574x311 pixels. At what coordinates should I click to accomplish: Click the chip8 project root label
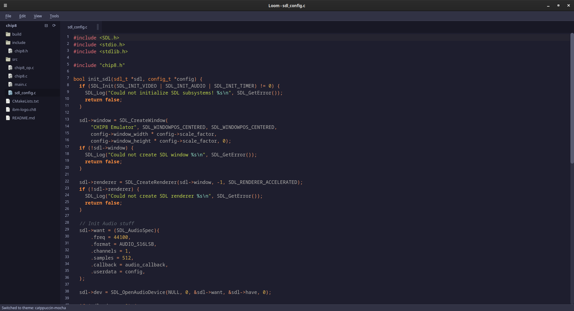(11, 25)
